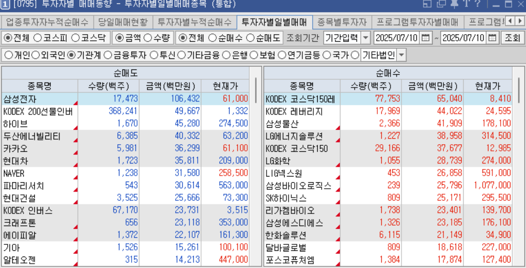The image size is (526, 268).
Task: Click the screen number 1 icon in title bar
Action: 6,5
